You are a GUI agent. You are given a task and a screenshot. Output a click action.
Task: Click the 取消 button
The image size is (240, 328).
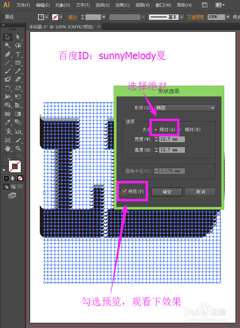[x=200, y=192]
